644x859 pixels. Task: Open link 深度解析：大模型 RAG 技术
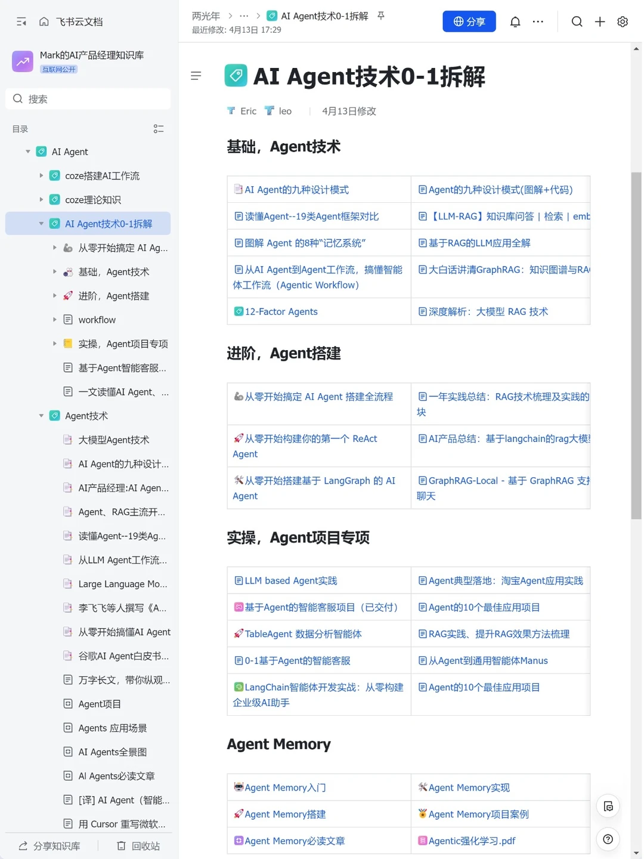[x=483, y=311]
